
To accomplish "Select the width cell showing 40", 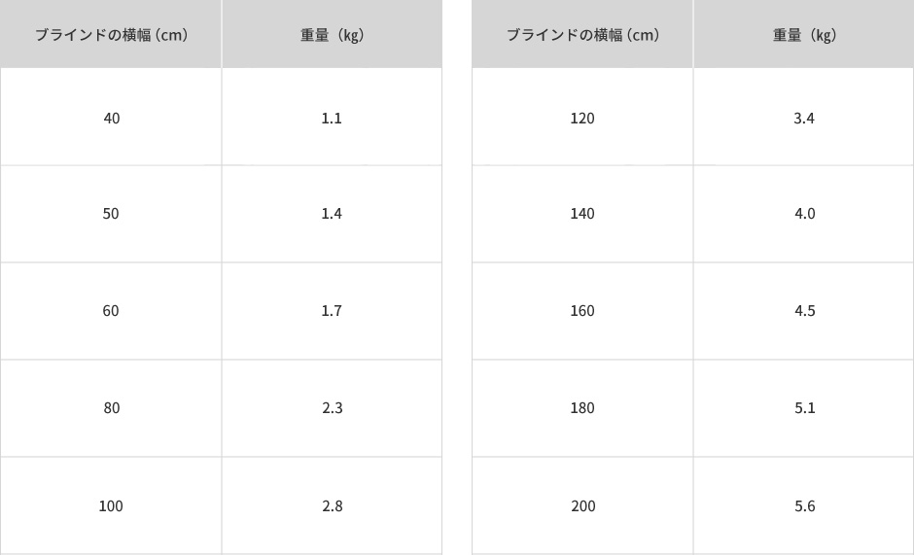I will point(111,117).
